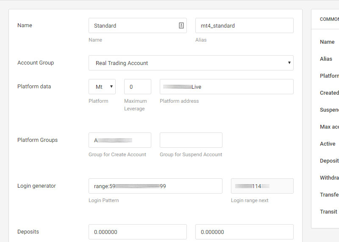The width and height of the screenshot is (339, 242).
Task: Click the empty Group for Suspend Account field
Action: (191, 140)
